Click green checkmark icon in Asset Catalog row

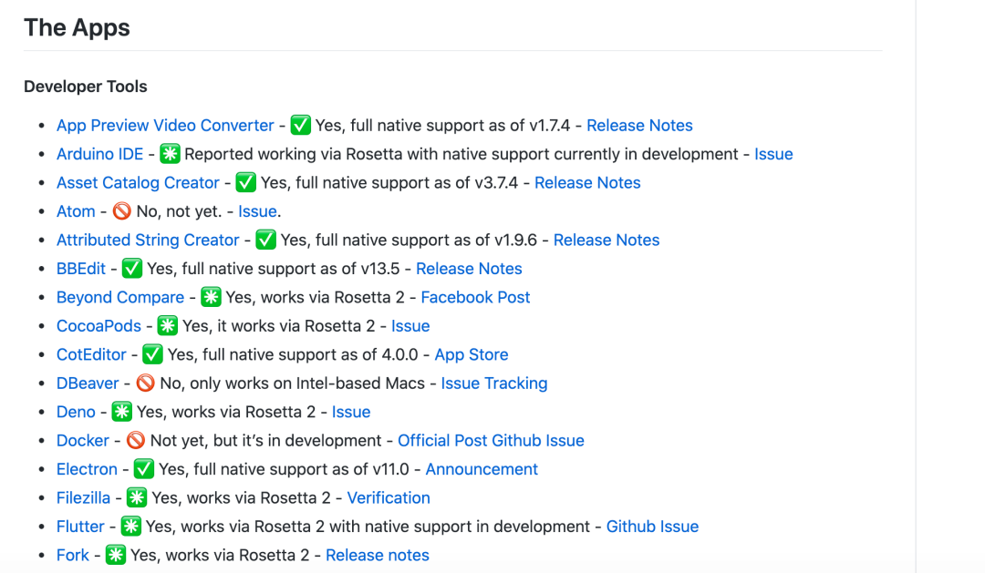(245, 182)
